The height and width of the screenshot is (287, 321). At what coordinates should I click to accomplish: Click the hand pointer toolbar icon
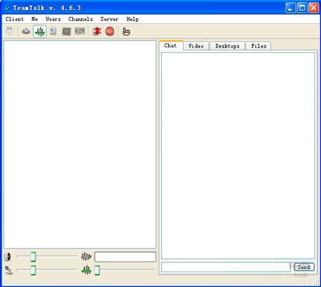pos(126,32)
